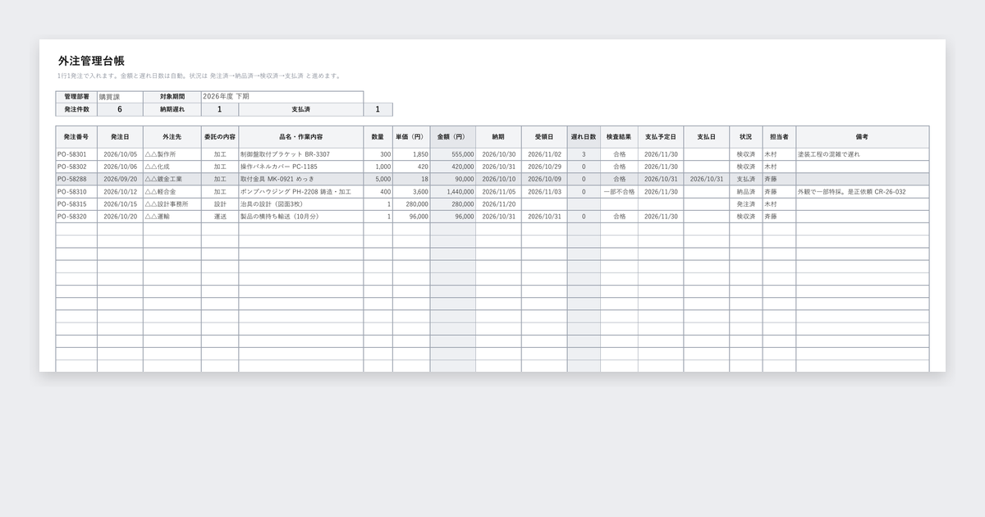Click the 検査結果 column header
This screenshot has width=985, height=517.
pyautogui.click(x=619, y=137)
